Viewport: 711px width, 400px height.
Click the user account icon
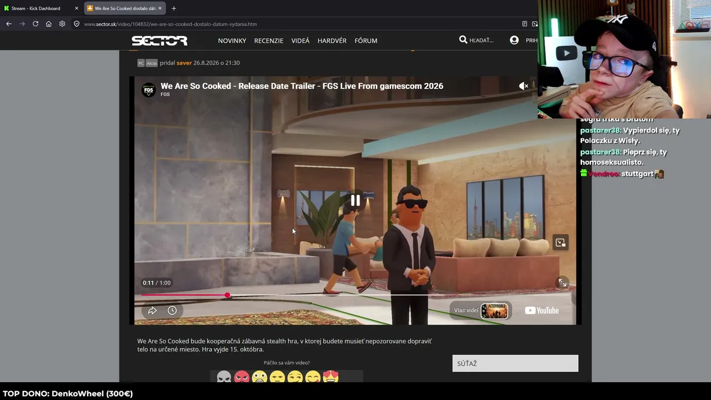[514, 40]
